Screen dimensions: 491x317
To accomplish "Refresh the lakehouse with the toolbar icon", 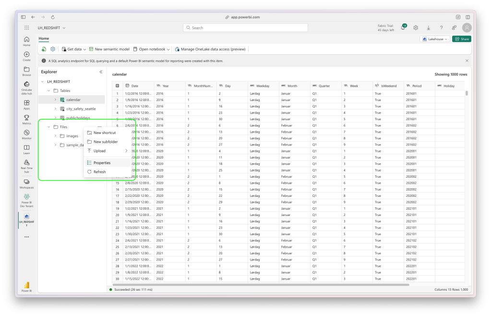I will coord(44,49).
